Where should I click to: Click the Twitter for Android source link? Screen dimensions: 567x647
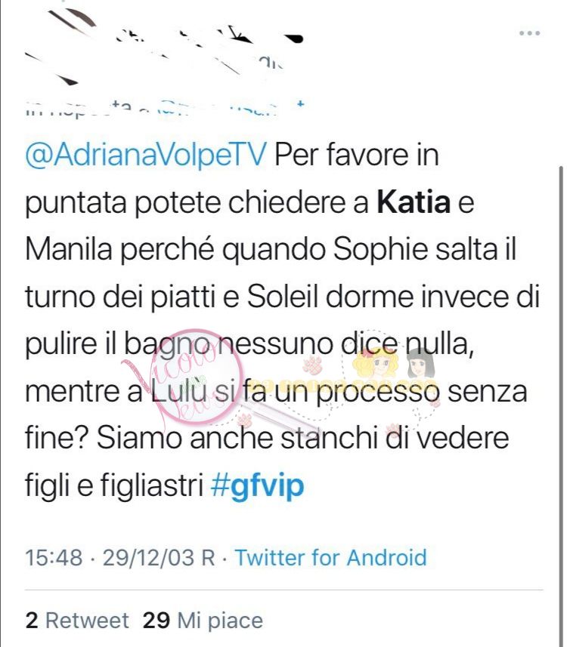click(330, 557)
